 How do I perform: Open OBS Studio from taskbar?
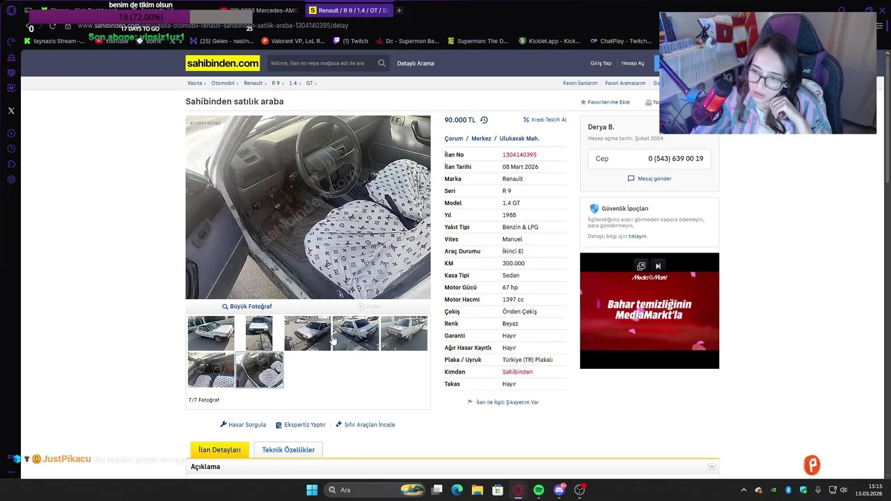click(x=579, y=490)
